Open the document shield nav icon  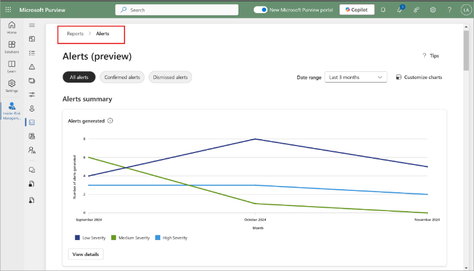32,200
